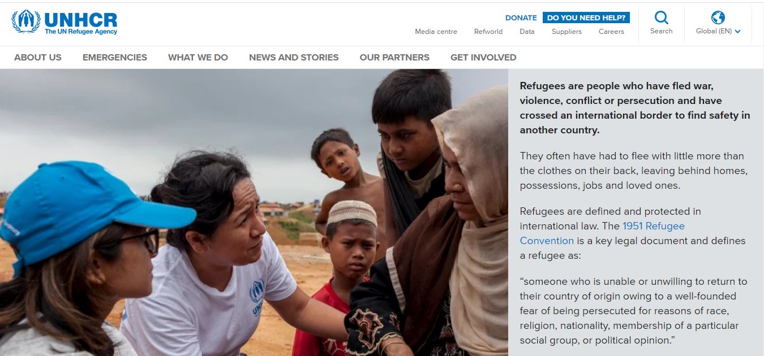764x356 pixels.
Task: Click the DO YOU NEED HELP? button
Action: point(586,18)
